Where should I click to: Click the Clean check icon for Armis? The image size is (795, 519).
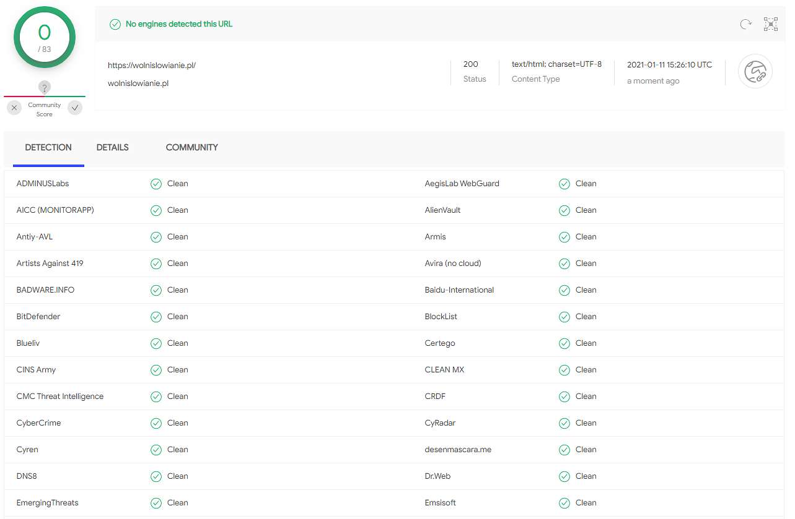tap(564, 237)
